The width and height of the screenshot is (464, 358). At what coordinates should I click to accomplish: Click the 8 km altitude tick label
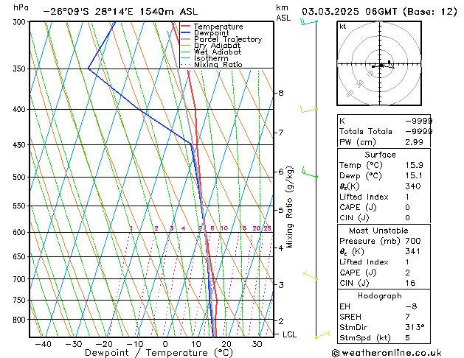tap(281, 93)
